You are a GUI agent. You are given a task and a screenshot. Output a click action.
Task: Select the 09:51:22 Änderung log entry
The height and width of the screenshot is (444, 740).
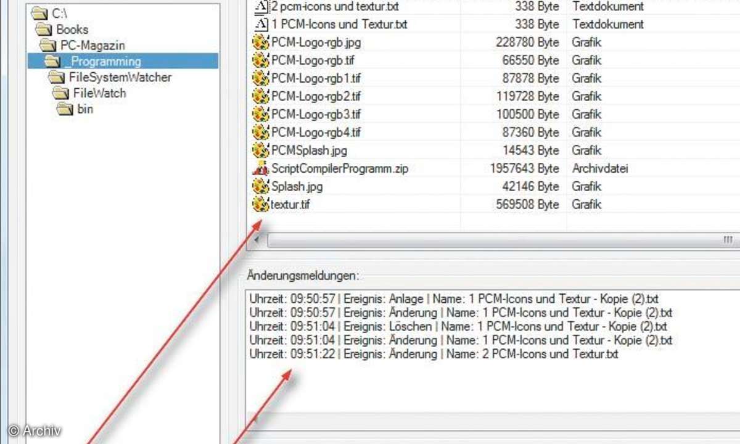[x=434, y=354]
